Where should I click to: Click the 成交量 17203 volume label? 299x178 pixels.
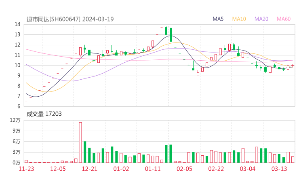click(44, 114)
